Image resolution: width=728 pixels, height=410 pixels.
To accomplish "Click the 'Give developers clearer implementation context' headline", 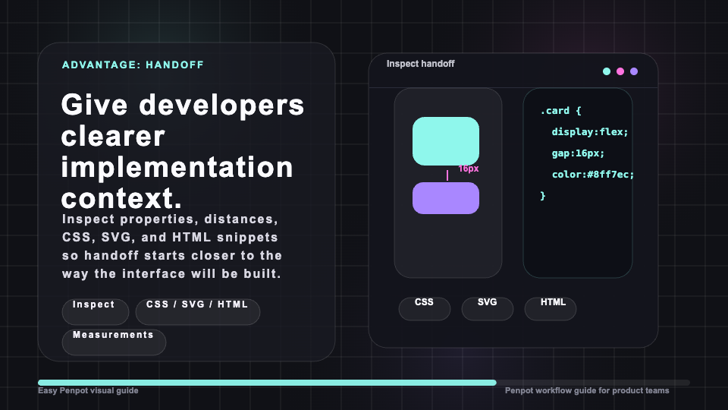I will (x=183, y=151).
